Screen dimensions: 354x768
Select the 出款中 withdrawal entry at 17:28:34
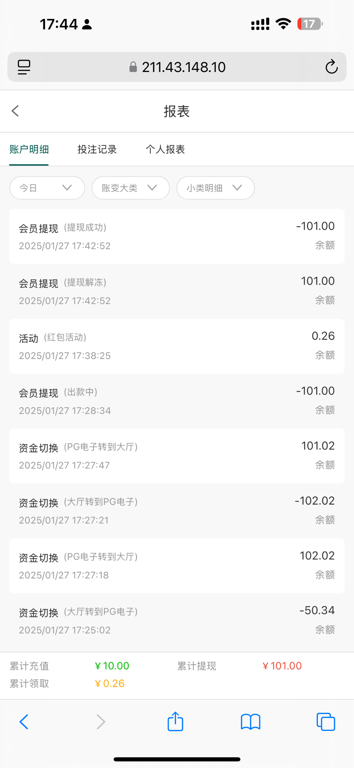[x=177, y=401]
